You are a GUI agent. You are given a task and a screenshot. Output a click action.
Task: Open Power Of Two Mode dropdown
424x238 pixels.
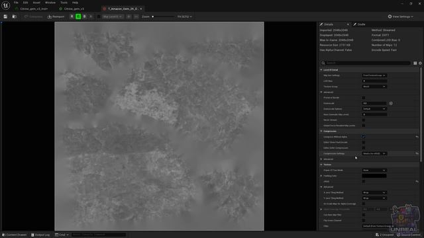coord(374,170)
